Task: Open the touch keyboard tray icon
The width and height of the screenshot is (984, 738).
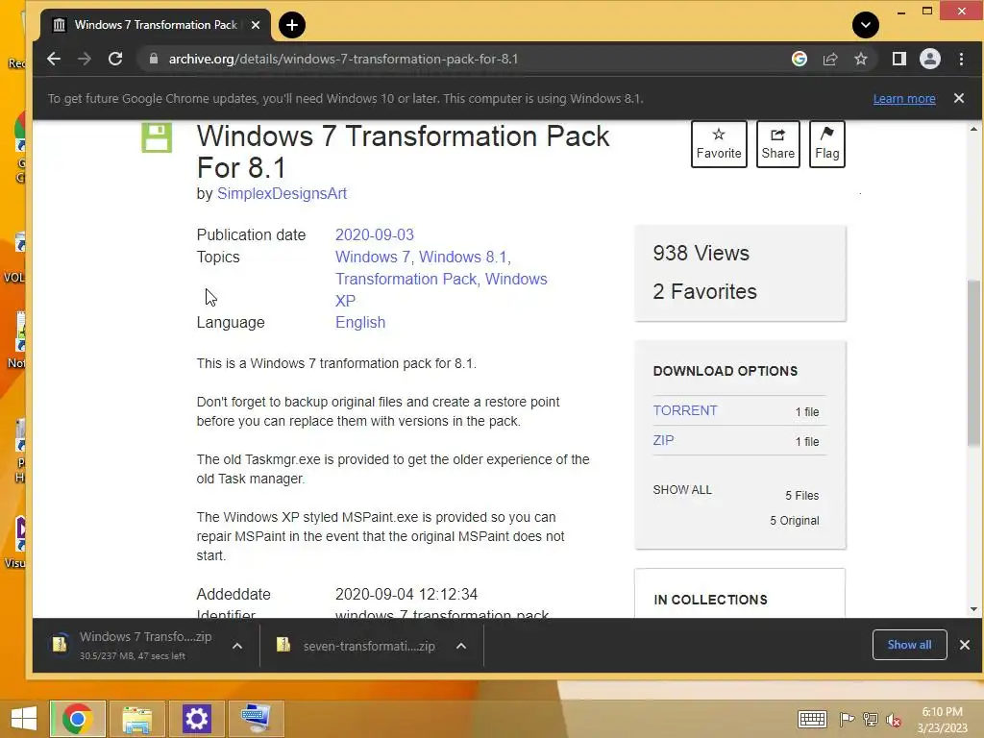Action: pos(811,719)
